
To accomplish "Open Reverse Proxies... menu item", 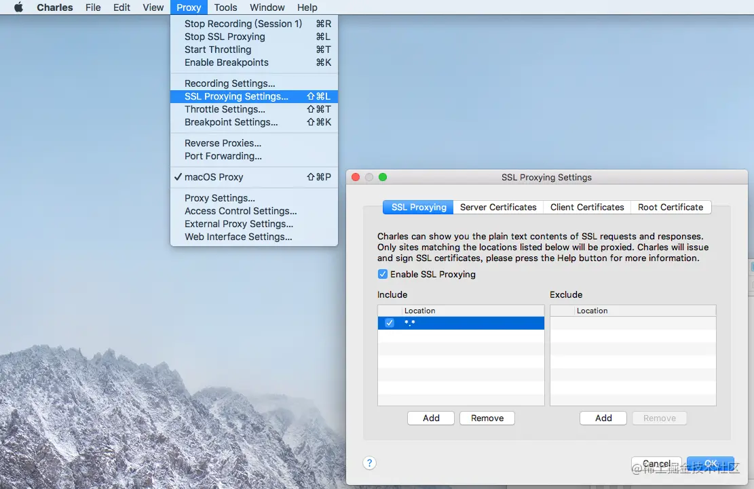I will click(254, 143).
